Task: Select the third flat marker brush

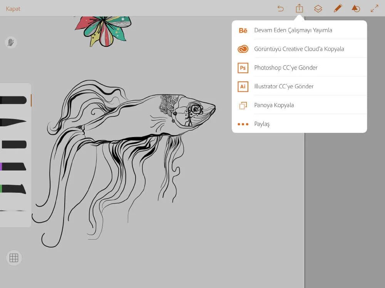Action: coord(14,144)
